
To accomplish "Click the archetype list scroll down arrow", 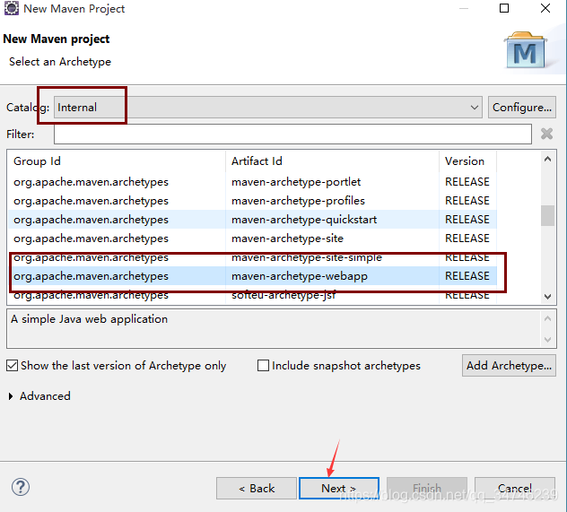I will tap(547, 297).
